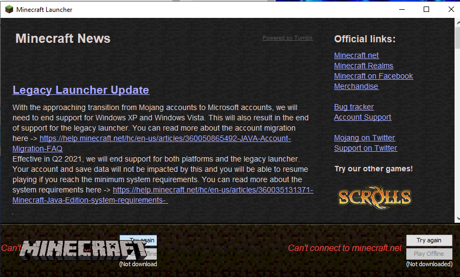The image size is (460, 277).
Task: Click the Official links heading
Action: click(365, 39)
